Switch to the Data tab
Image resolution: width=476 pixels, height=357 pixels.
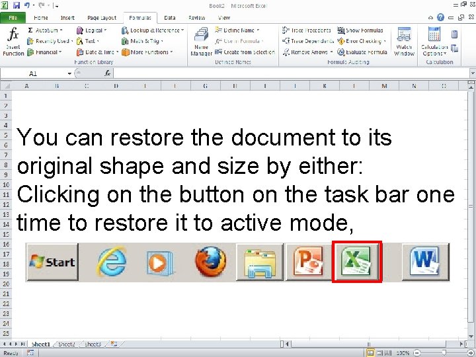click(170, 18)
